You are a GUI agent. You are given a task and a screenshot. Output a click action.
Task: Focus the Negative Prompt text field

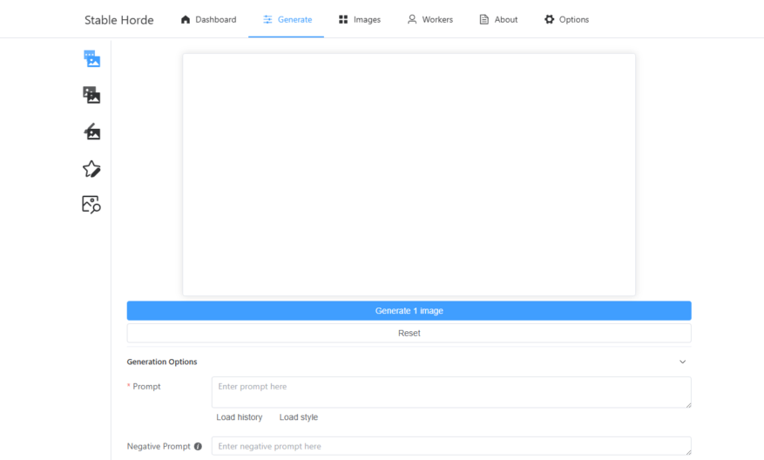(451, 446)
